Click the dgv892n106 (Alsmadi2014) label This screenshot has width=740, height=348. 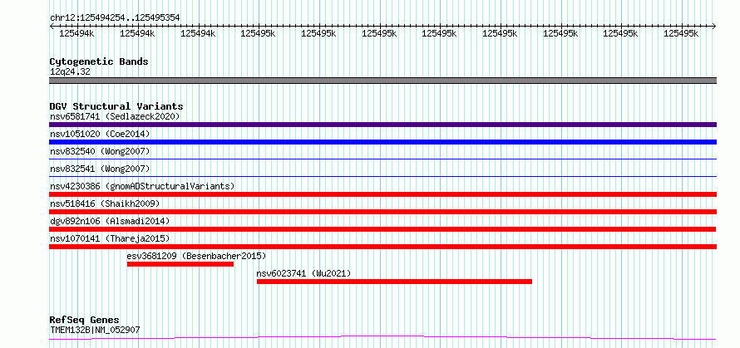tap(110, 221)
